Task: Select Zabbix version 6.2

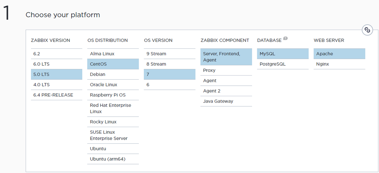Action: point(57,54)
